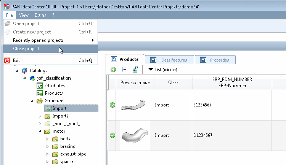Click green status check for E1234567 row
The image size is (286, 165).
[x=112, y=105]
